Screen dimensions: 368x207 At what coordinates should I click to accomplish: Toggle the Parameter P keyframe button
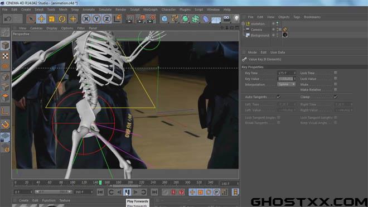[x=216, y=192]
